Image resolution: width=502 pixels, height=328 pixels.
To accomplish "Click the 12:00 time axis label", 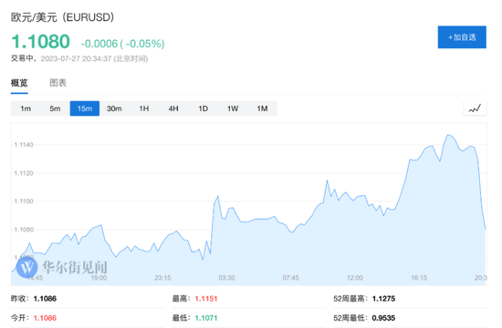I will click(x=355, y=278).
